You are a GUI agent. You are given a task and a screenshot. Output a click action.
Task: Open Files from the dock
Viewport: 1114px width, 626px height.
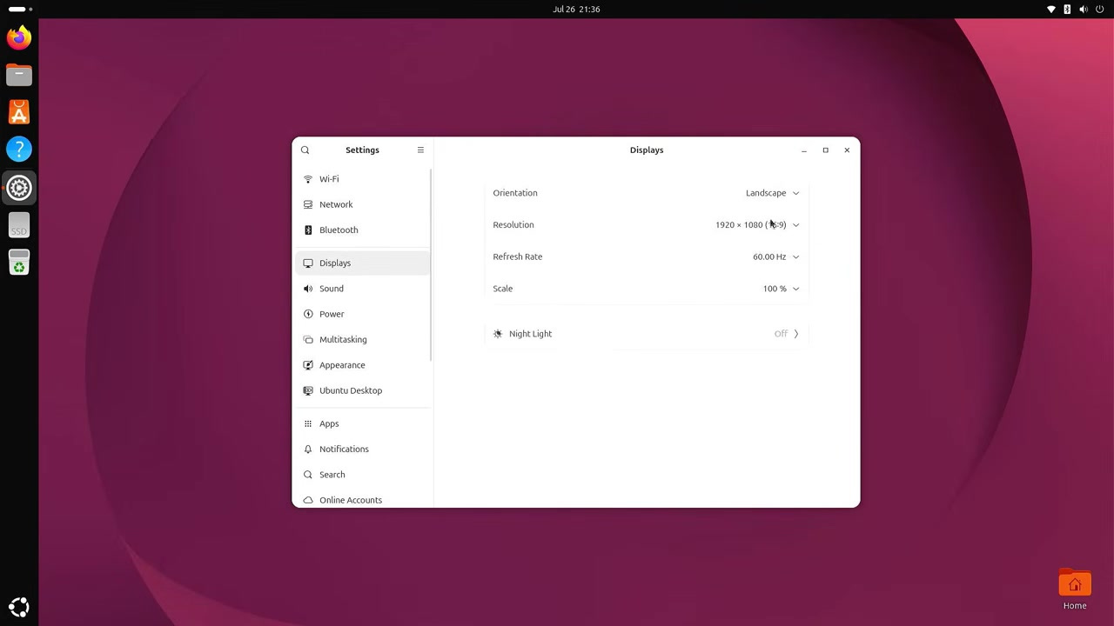[x=19, y=75]
